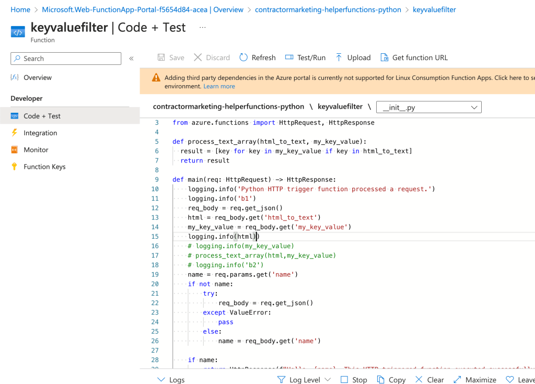This screenshot has width=535, height=384.
Task: Click the Refresh circular arrow icon
Action: point(243,57)
